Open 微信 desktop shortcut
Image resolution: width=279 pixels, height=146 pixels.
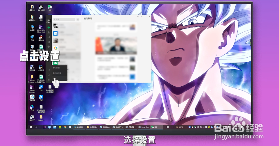tap(50, 8)
